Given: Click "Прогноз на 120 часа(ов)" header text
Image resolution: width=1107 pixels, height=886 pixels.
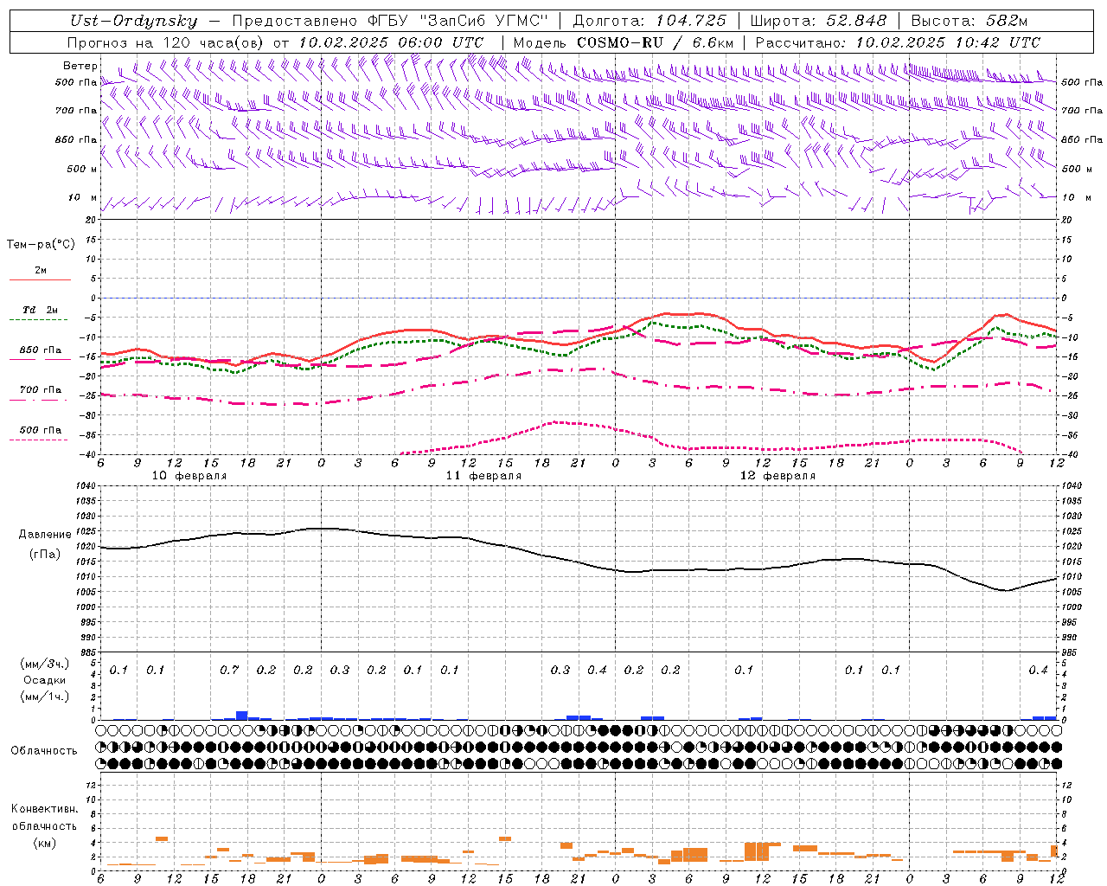Looking at the screenshot, I should click(167, 42).
